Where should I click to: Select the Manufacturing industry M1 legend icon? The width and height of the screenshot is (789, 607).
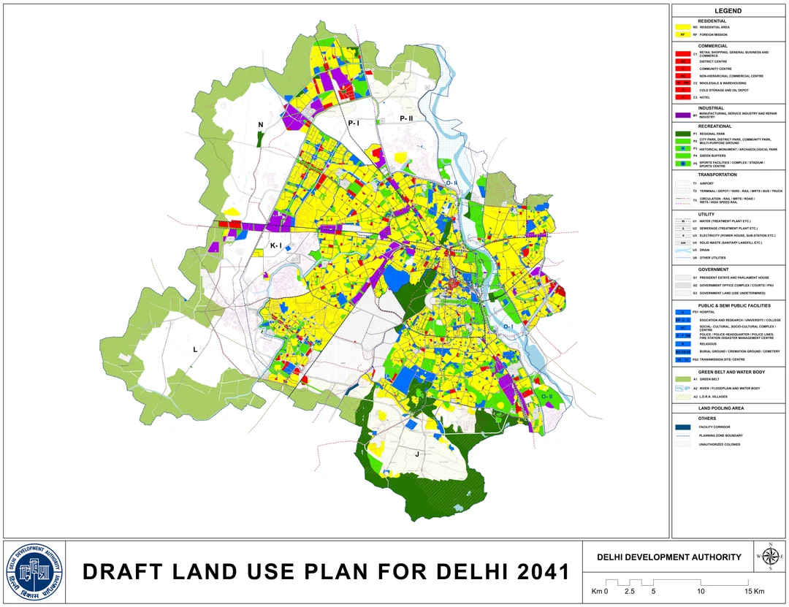684,115
